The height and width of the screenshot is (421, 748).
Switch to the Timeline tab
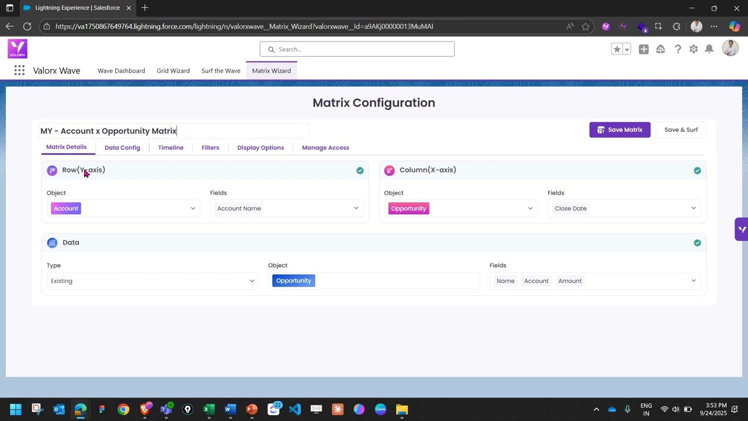171,147
